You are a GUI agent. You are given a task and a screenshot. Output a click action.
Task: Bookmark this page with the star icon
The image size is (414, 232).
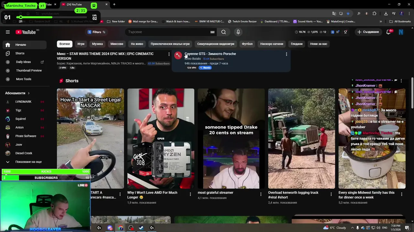pos(348,14)
